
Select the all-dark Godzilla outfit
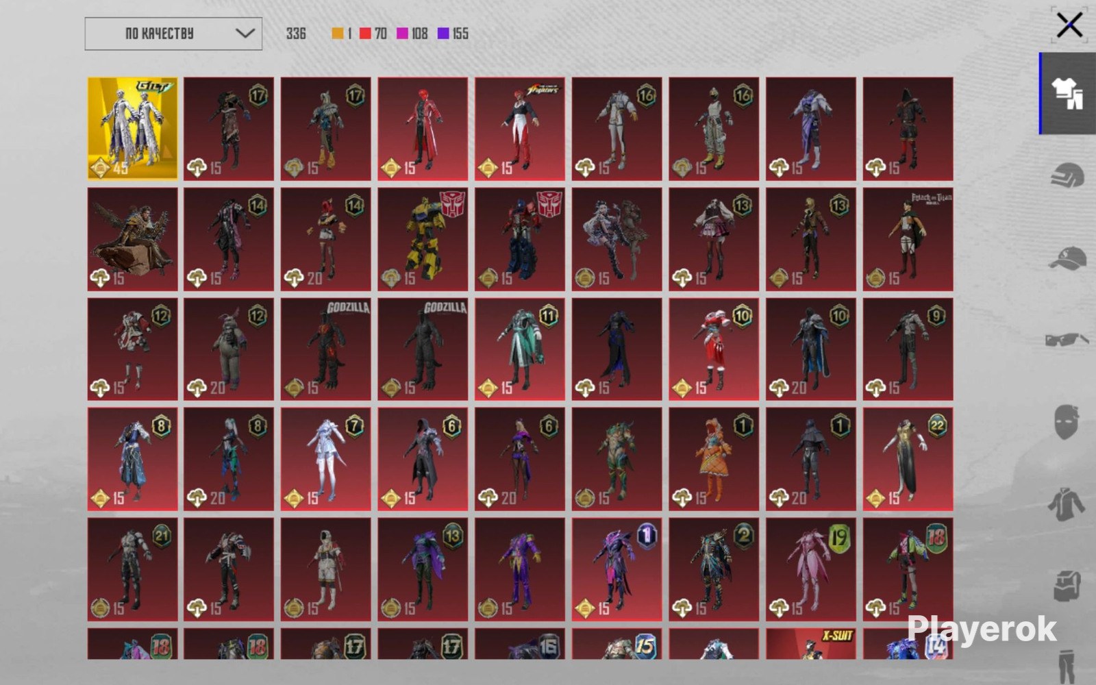click(x=423, y=349)
